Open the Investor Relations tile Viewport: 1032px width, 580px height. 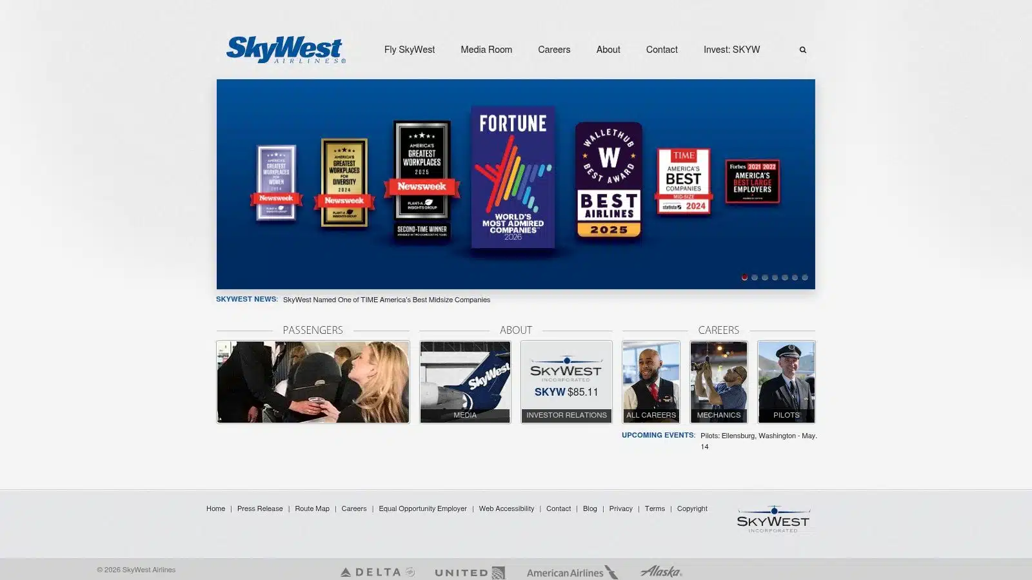tap(566, 382)
